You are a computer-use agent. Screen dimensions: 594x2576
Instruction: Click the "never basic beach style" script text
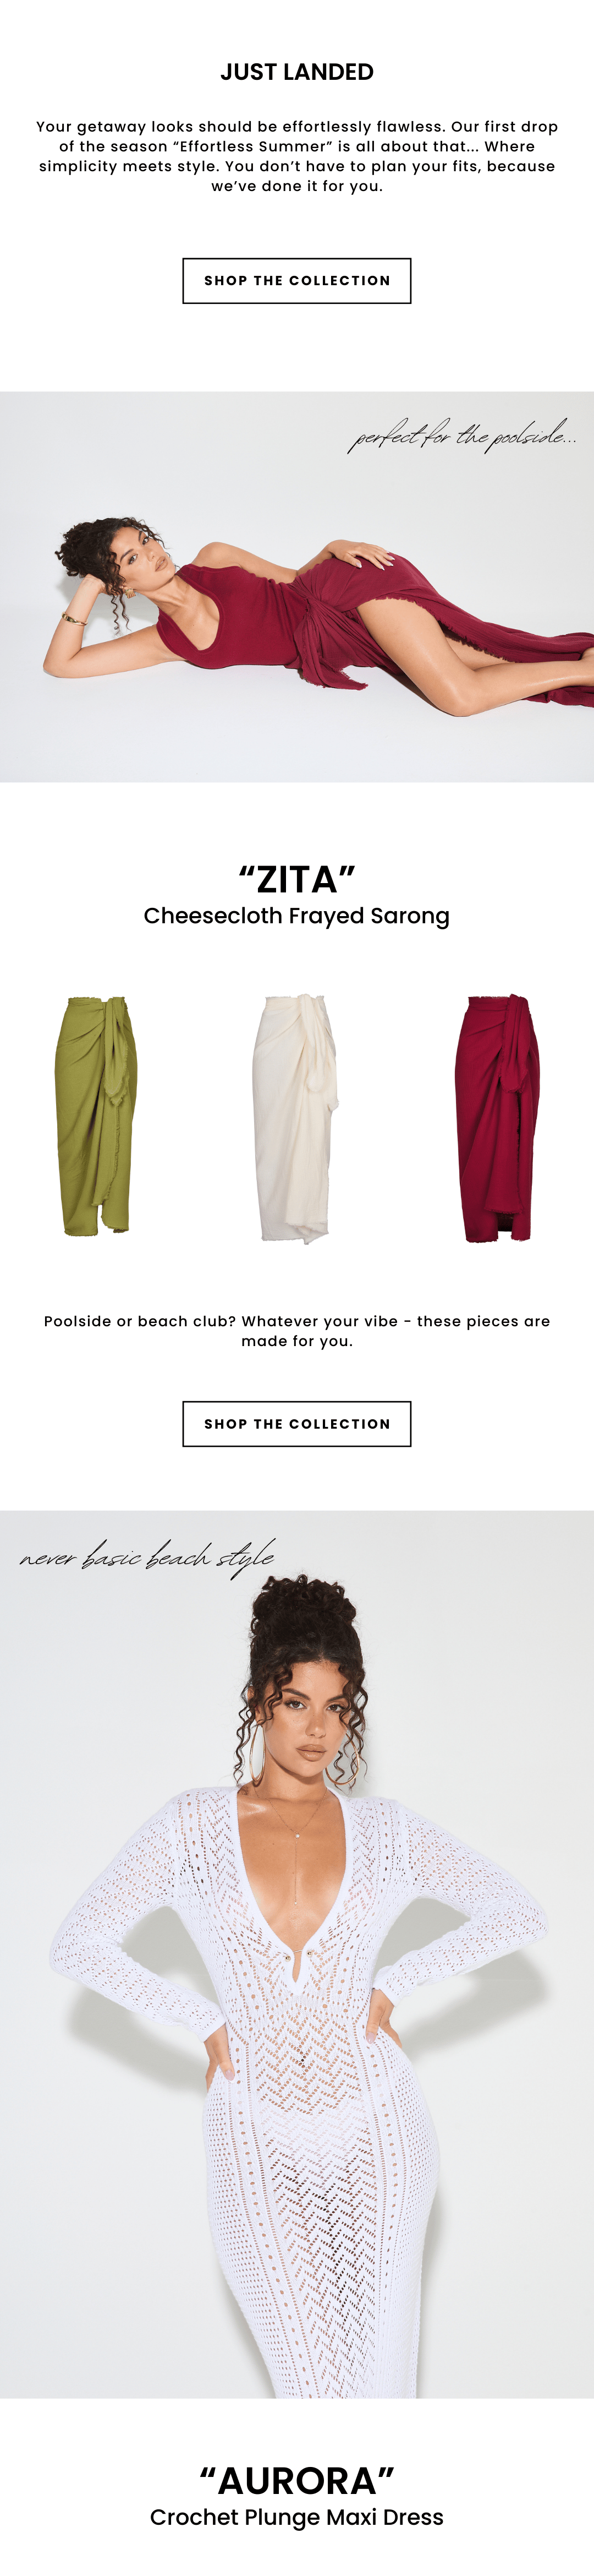147,1557
